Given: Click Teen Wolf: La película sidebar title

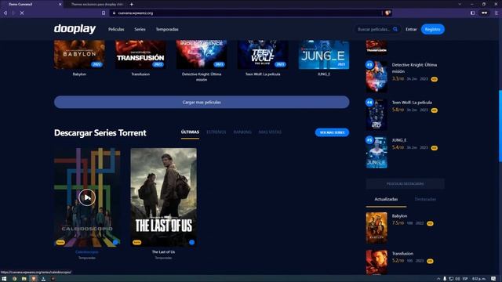Looking at the screenshot, I should [x=412, y=103].
